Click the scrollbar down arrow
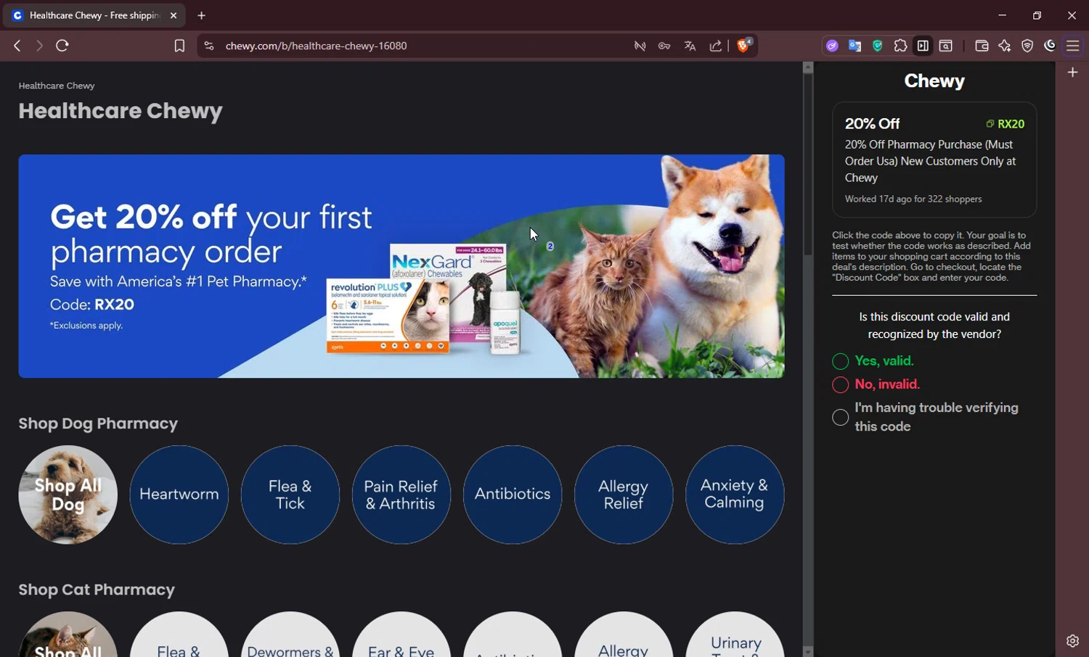 (x=807, y=651)
